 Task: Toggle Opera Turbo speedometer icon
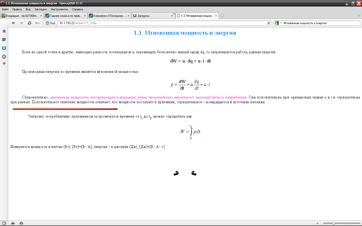(x=21, y=223)
